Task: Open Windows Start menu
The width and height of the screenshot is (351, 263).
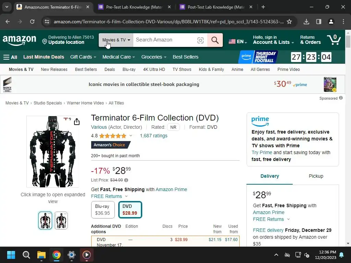Action: pos(11,255)
